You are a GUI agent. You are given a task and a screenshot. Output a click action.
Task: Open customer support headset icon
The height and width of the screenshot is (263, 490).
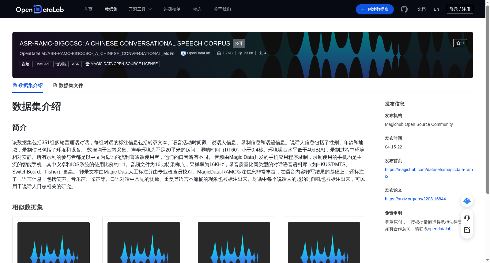click(x=467, y=217)
